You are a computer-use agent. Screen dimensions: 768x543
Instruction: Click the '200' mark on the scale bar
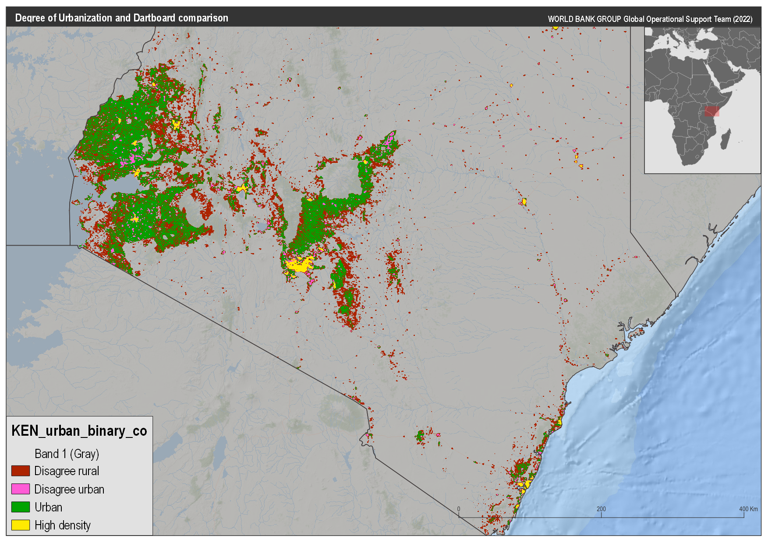[602, 509]
